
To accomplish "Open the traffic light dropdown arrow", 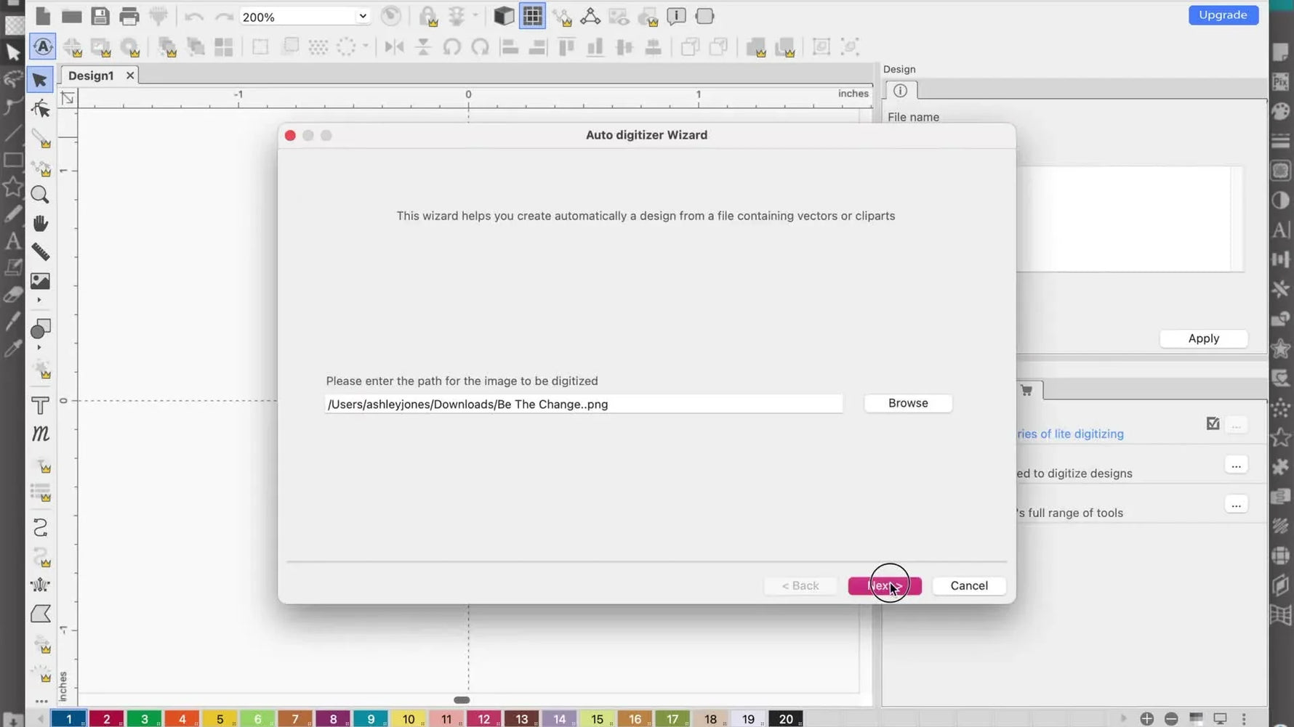I will [475, 15].
